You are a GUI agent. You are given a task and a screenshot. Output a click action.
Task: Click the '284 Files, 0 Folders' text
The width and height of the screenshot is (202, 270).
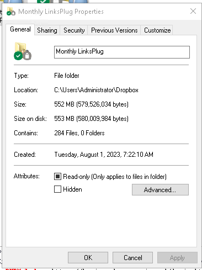coord(79,133)
